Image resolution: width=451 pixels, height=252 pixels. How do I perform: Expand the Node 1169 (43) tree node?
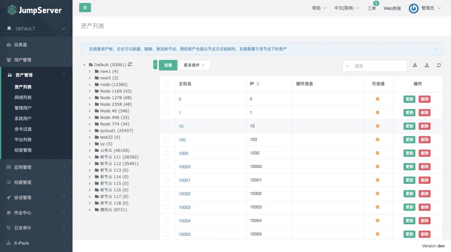[90, 91]
